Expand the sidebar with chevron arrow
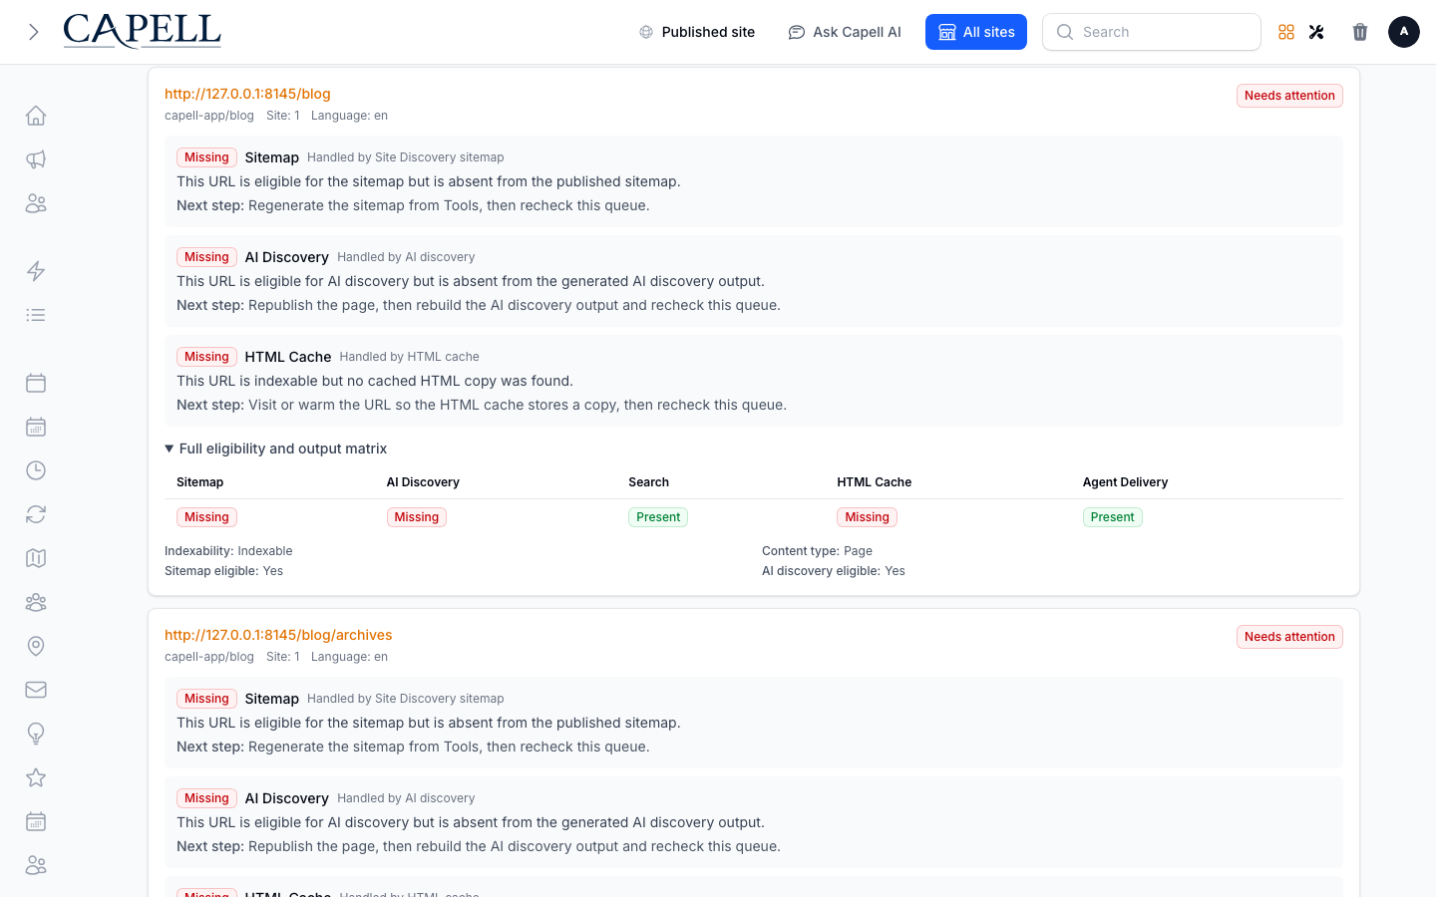The height and width of the screenshot is (897, 1436). click(33, 32)
